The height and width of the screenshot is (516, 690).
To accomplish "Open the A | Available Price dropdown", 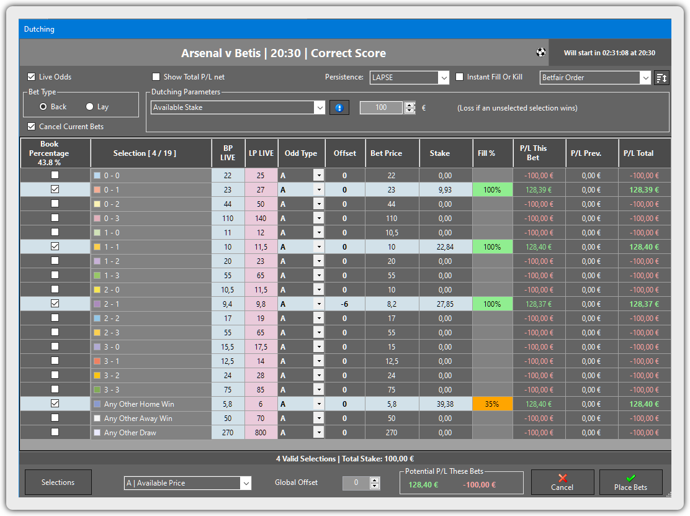I will coord(246,483).
